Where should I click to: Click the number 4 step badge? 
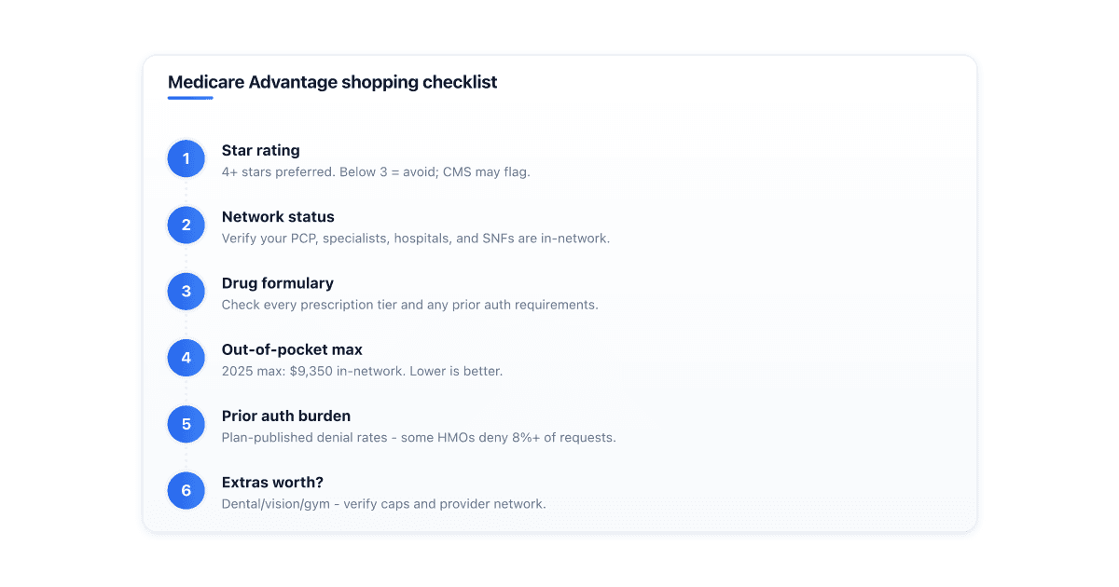[186, 358]
